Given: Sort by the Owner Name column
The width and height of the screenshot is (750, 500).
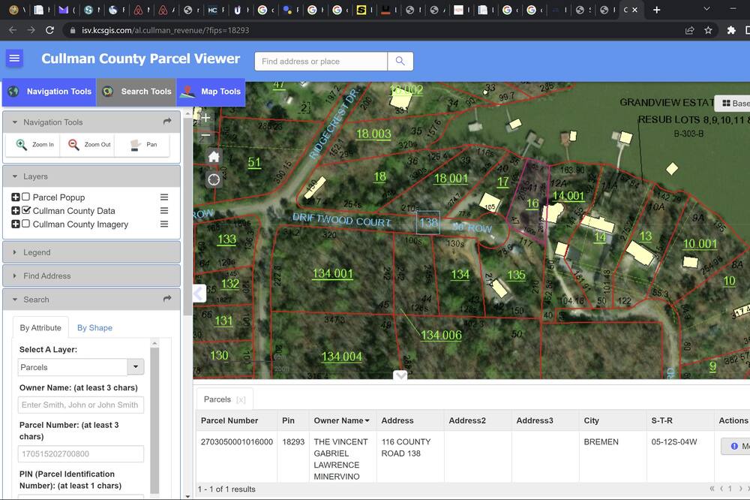Looking at the screenshot, I should (342, 420).
